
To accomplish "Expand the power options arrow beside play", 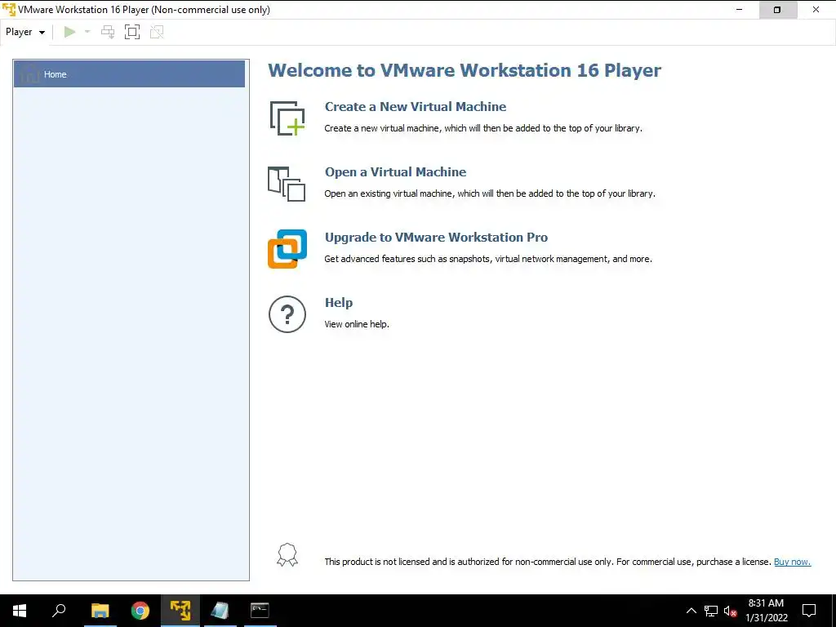I will click(x=87, y=32).
